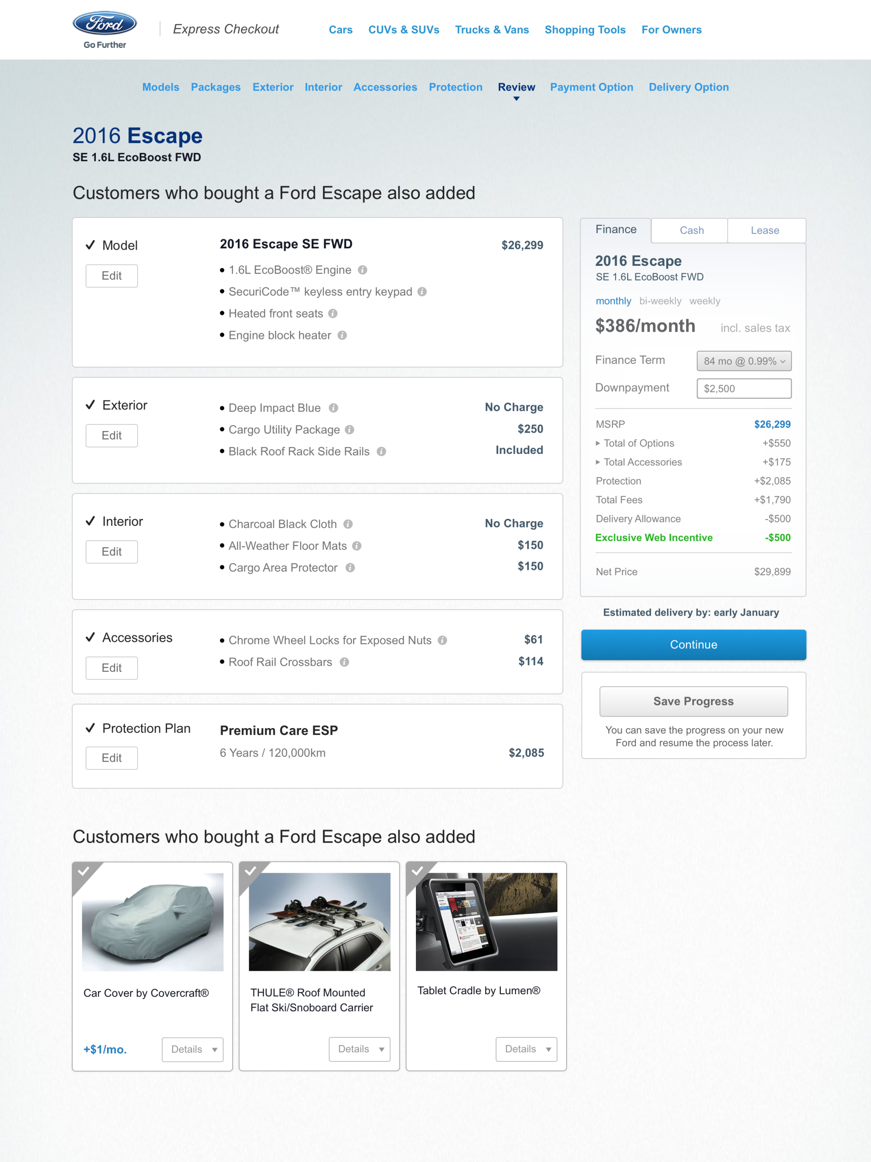
Task: Toggle checkmark on THULE Ski Carrier card
Action: click(250, 872)
